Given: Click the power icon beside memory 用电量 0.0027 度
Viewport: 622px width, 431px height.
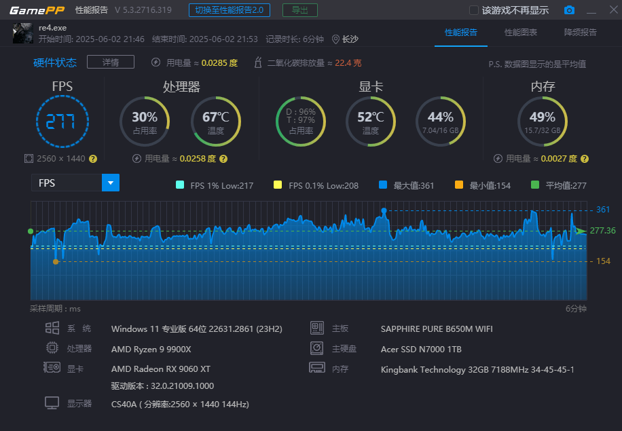Looking at the screenshot, I should [x=498, y=159].
